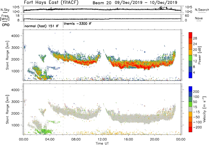
Task: Click the "18" frequency axis tick
Action: 18,16
